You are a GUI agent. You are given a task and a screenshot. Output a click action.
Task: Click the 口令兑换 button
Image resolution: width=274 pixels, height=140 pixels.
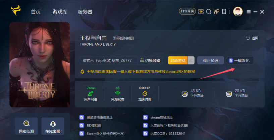pos(187,11)
